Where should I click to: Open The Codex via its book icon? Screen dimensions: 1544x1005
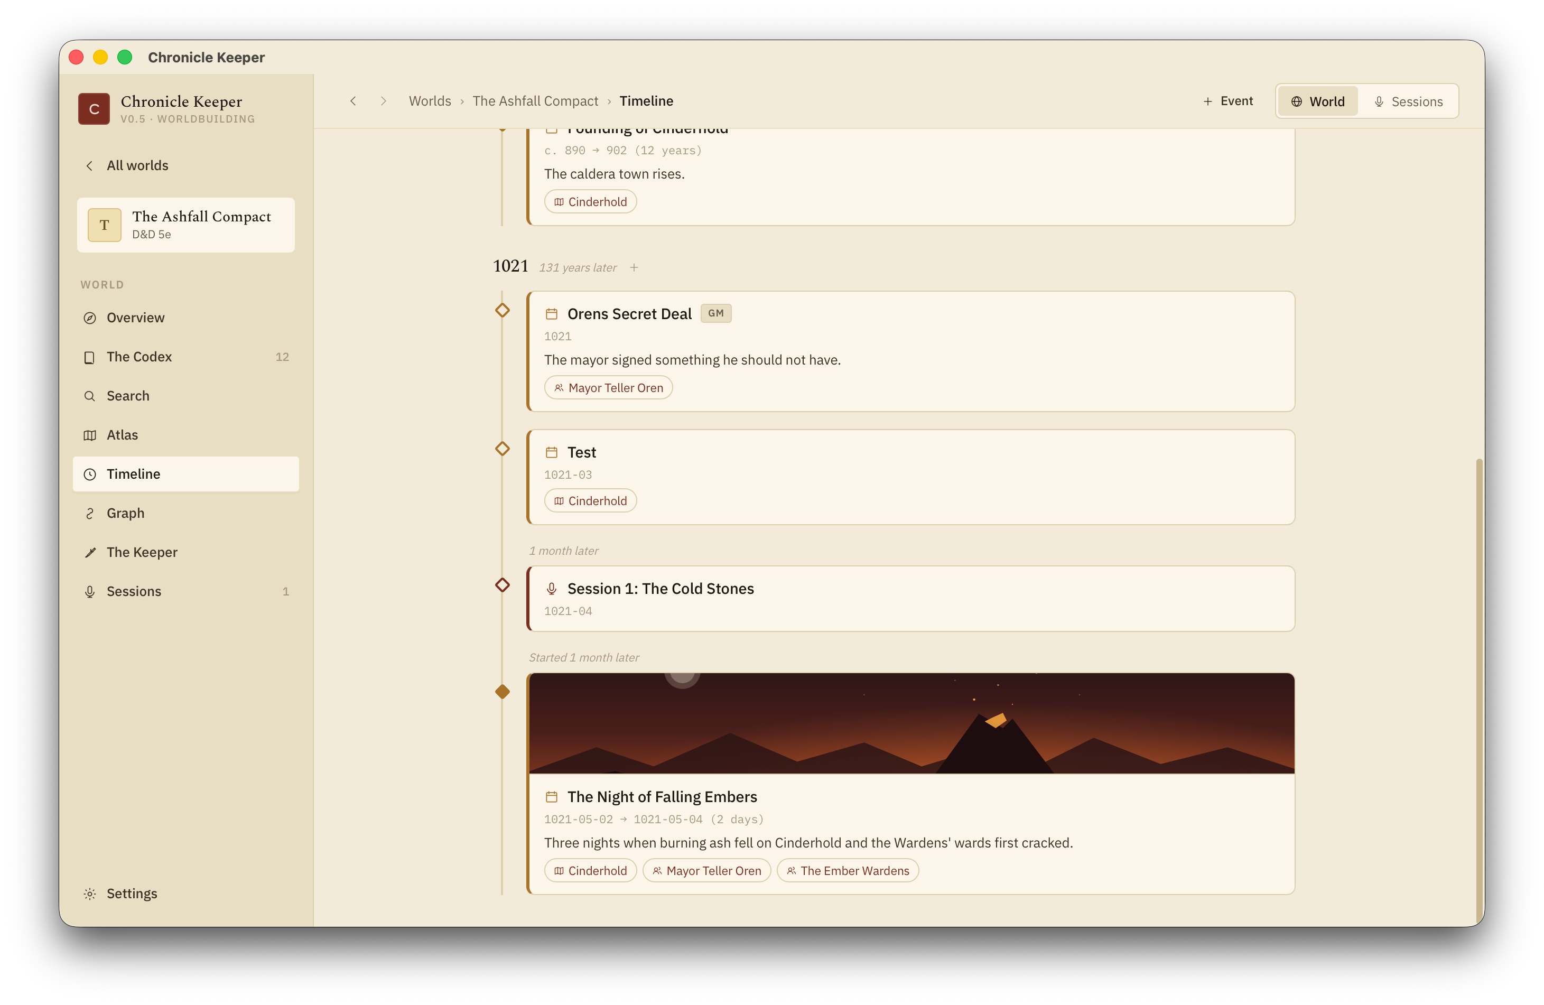tap(89, 357)
